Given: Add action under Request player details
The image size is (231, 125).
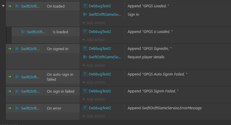Looking at the screenshot, I should (x=94, y=65).
